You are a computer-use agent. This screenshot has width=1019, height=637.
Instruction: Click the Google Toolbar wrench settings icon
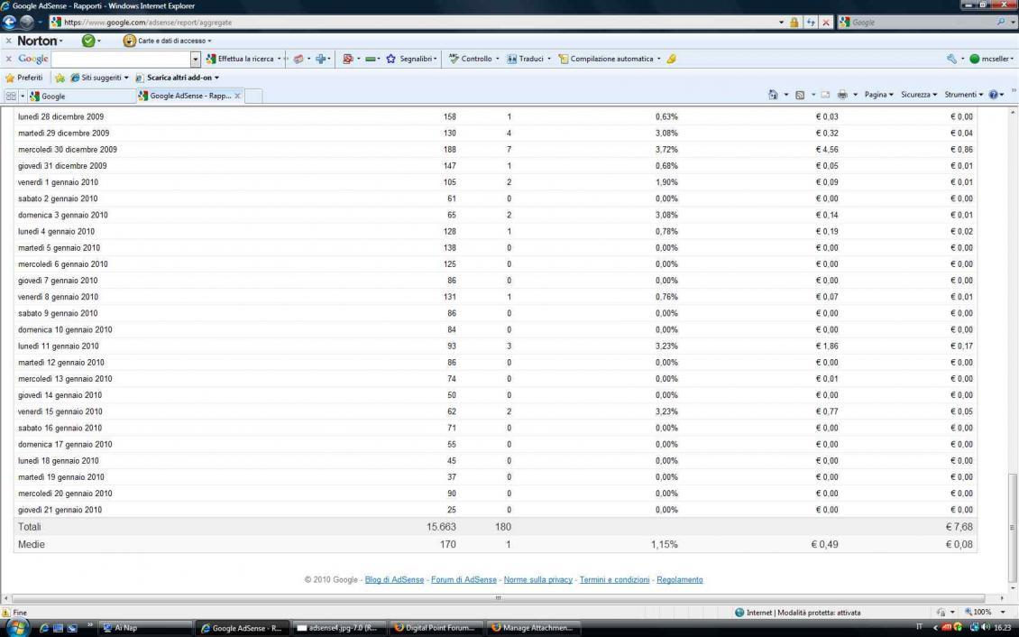[x=951, y=59]
